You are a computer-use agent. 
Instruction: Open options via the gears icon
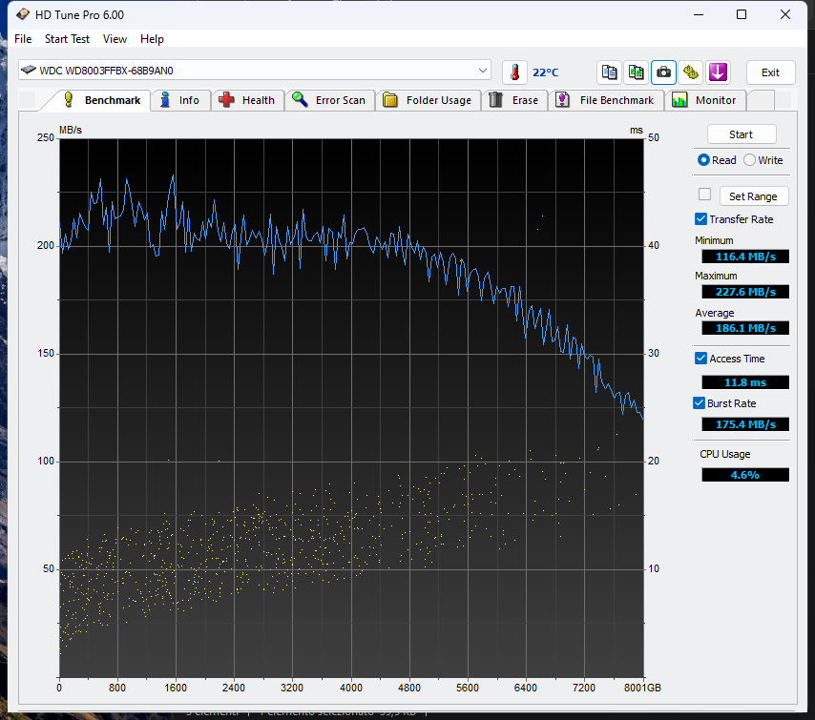click(x=690, y=72)
